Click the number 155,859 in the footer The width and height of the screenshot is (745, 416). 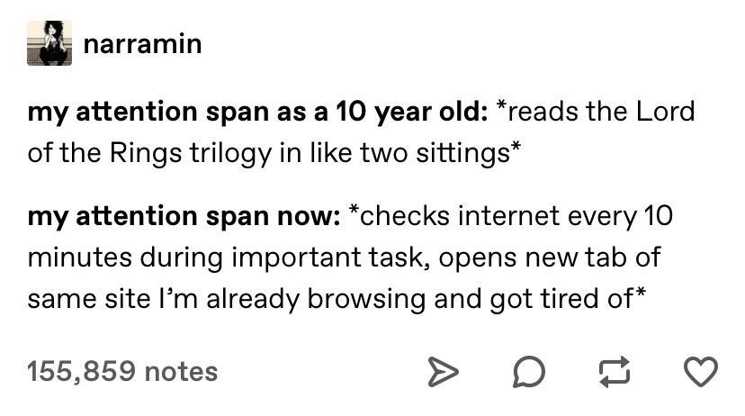pyautogui.click(x=82, y=371)
